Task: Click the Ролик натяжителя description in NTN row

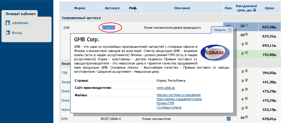Action: point(156,119)
